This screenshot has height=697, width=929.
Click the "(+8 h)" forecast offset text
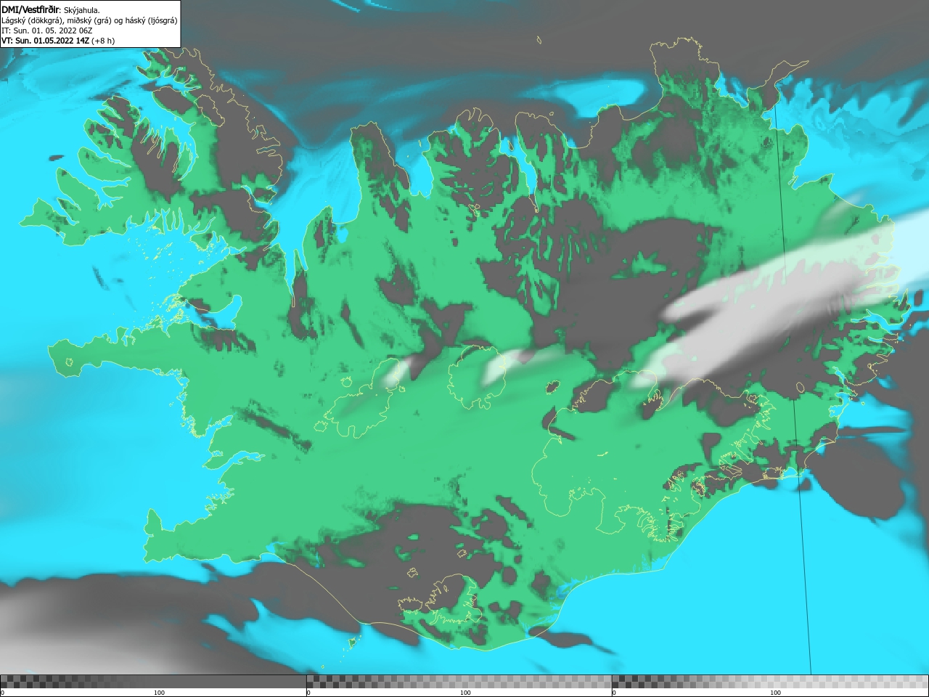click(x=103, y=41)
